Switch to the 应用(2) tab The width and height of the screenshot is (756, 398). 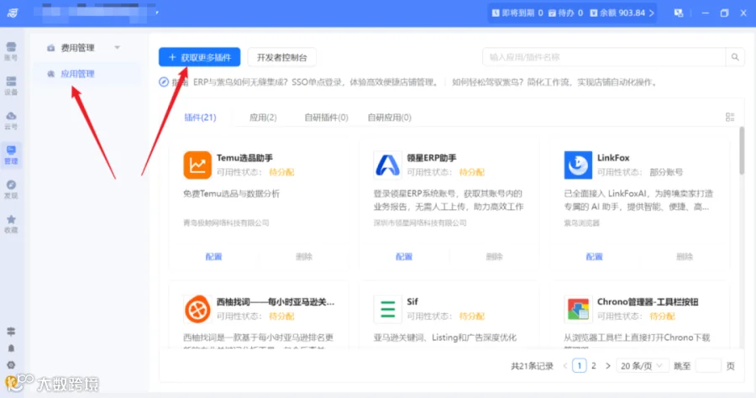[263, 117]
